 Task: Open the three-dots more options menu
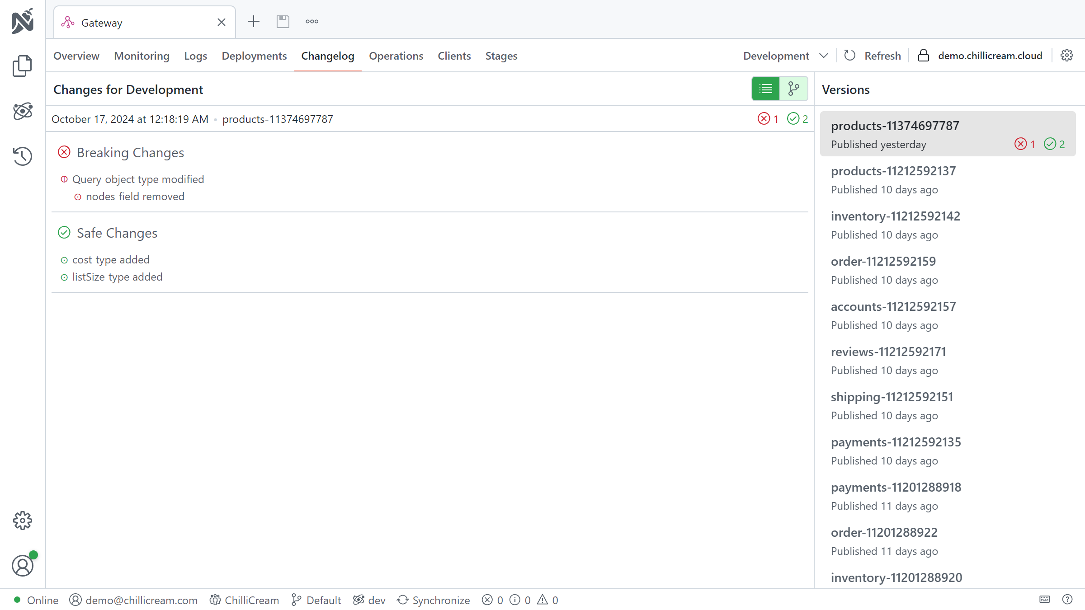[x=312, y=22]
